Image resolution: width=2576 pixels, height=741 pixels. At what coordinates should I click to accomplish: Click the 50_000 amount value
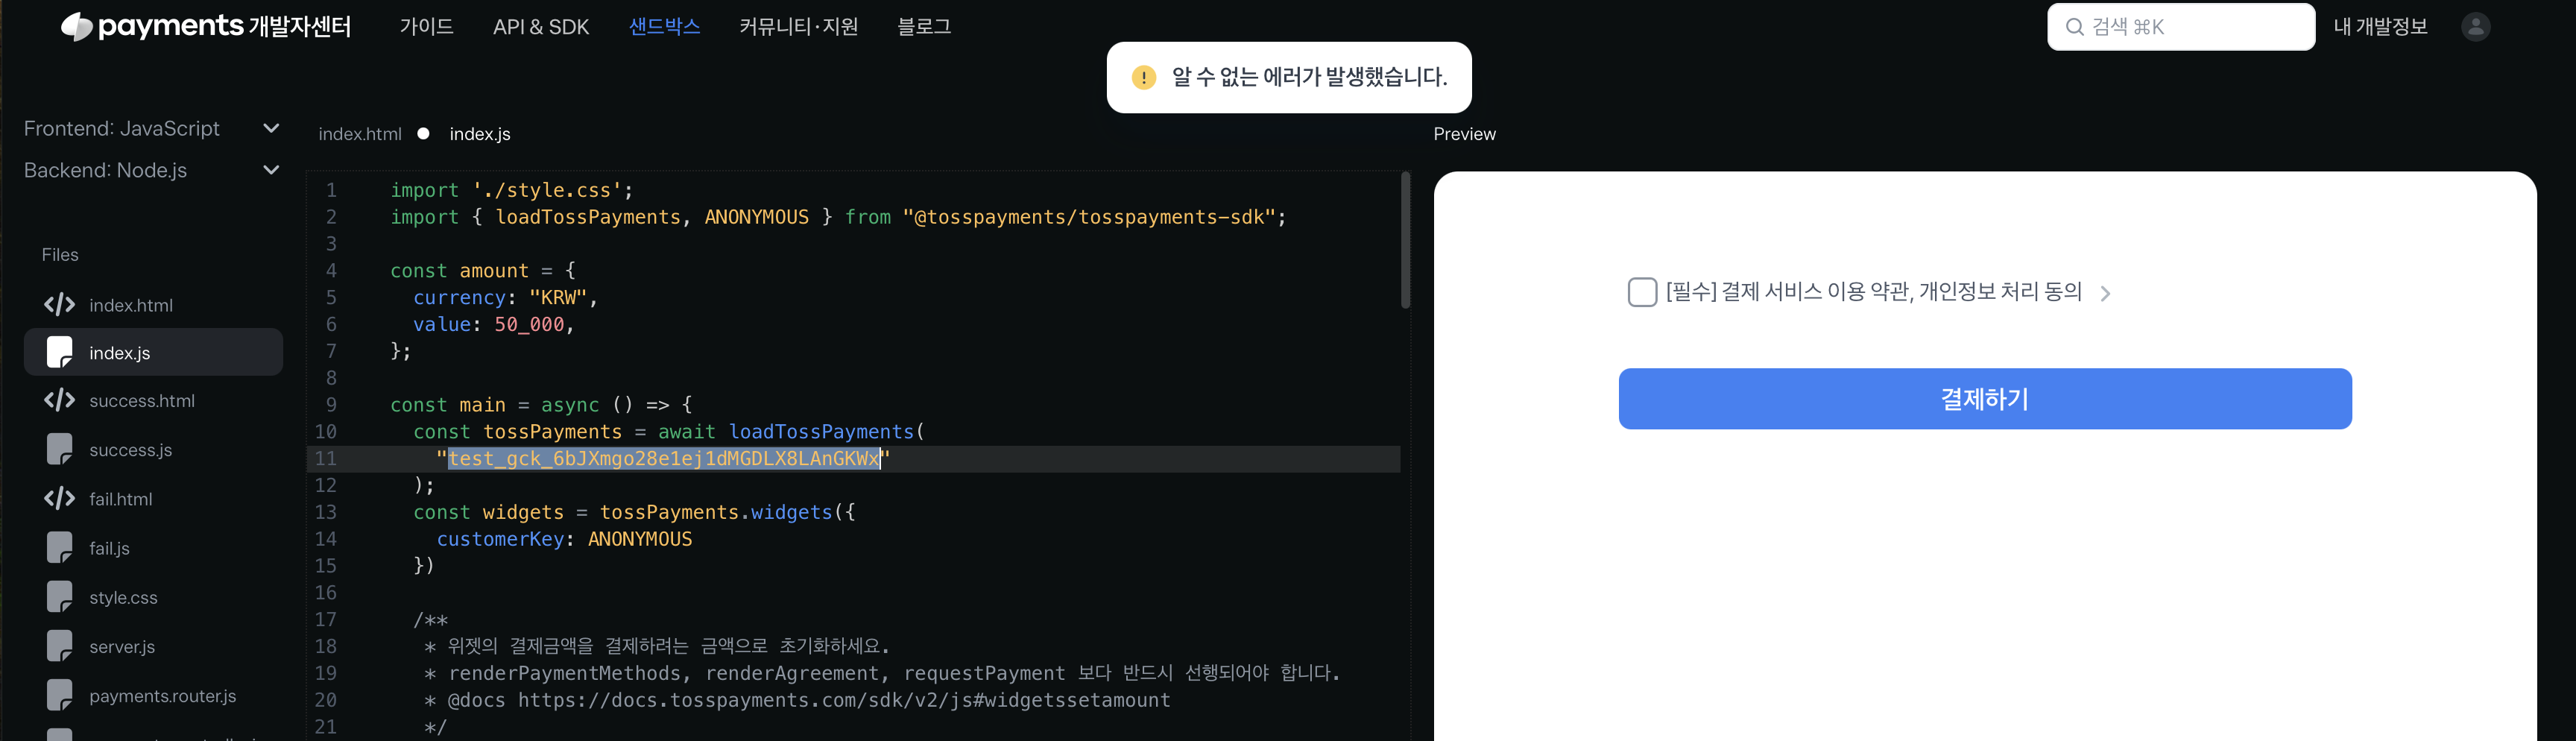pos(529,325)
